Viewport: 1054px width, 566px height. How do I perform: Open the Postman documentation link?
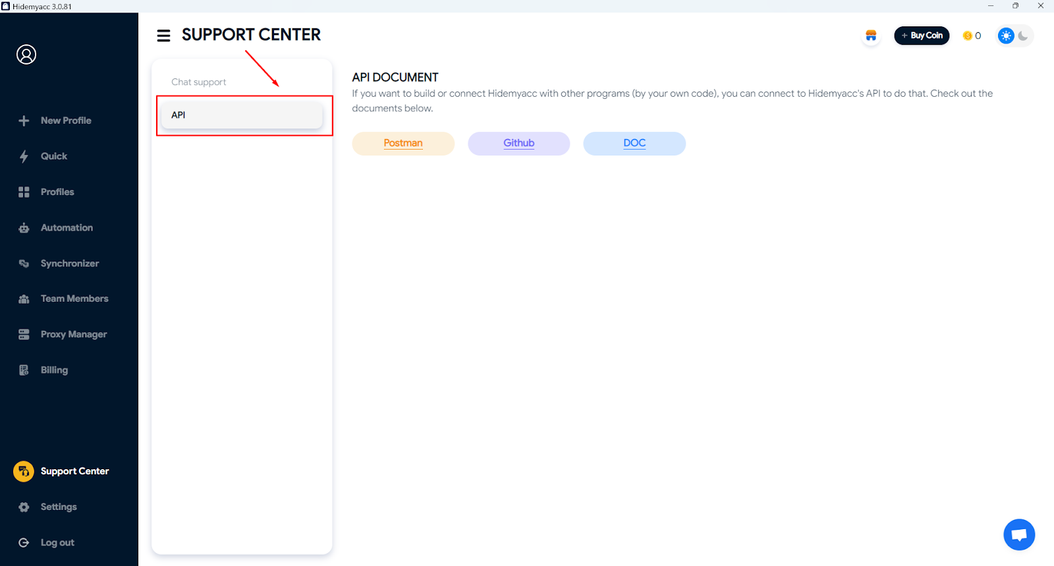(403, 144)
